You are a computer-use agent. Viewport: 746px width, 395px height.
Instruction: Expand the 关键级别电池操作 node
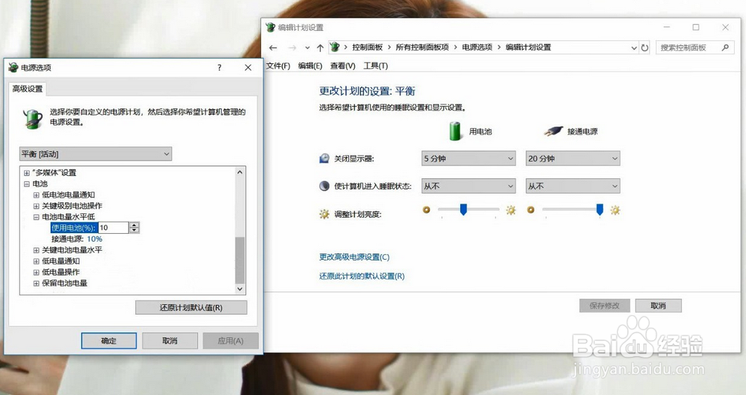click(36, 206)
